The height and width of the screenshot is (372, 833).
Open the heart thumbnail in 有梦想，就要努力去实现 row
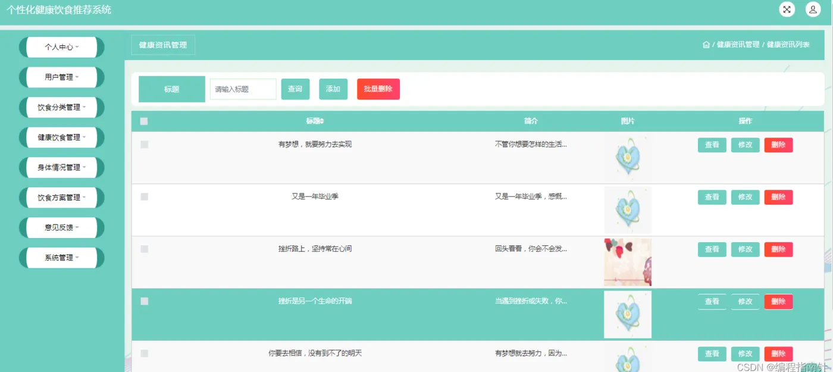pos(628,158)
